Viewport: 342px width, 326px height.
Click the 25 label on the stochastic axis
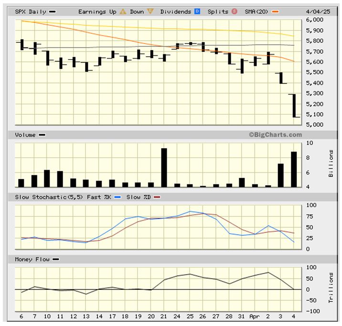coord(310,238)
